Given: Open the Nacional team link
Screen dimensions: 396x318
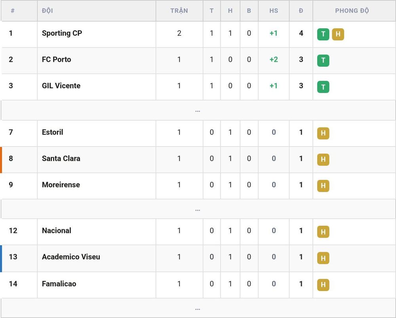Looking at the screenshot, I should 56,230.
